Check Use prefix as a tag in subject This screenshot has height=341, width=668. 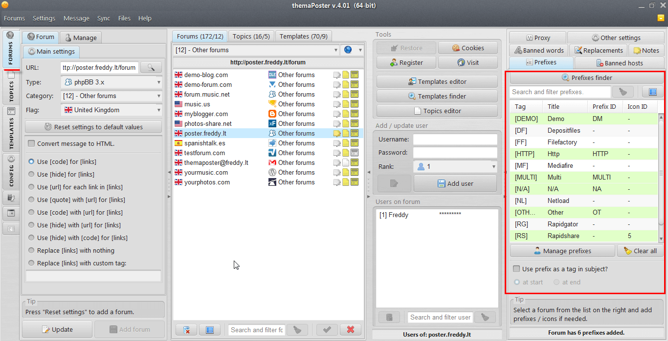tap(516, 269)
